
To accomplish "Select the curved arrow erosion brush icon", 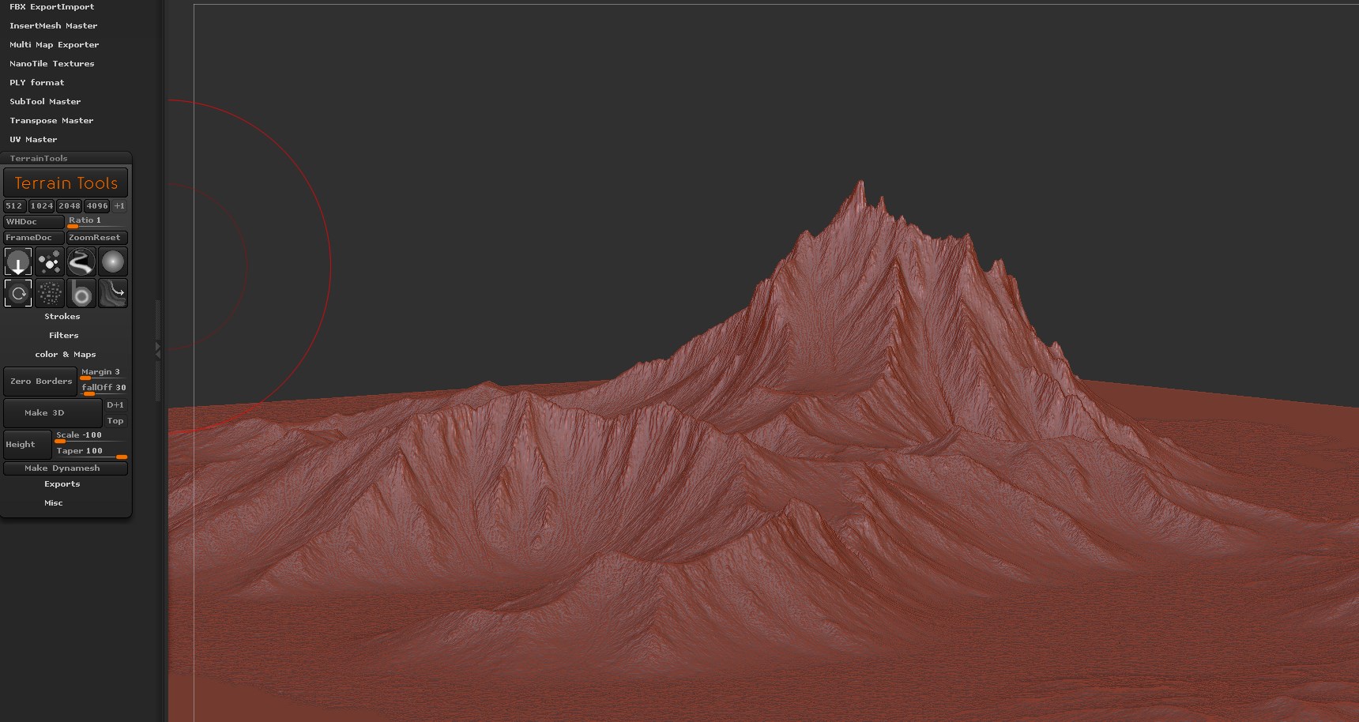I will (113, 293).
